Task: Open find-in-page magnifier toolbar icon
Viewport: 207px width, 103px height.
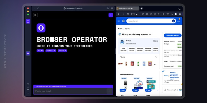Action: pos(143,14)
